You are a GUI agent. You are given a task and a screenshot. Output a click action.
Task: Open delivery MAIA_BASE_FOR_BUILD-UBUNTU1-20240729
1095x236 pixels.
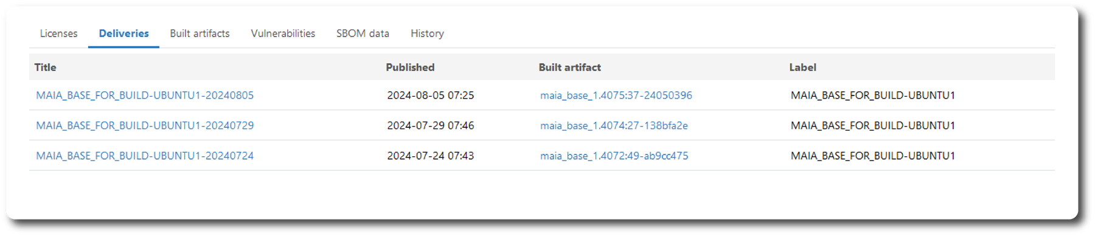click(x=145, y=126)
